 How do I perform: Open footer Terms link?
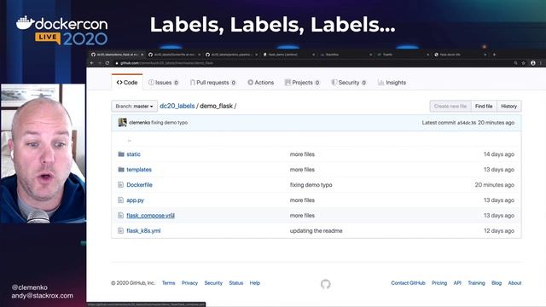coord(169,283)
